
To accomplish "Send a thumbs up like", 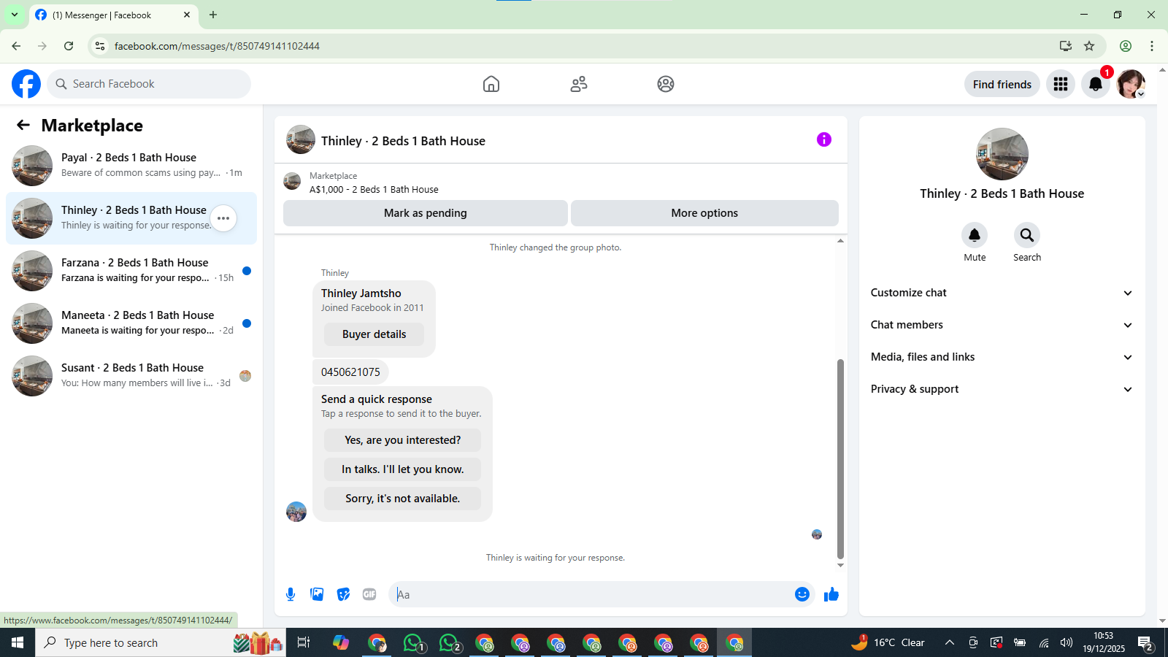I will (831, 594).
